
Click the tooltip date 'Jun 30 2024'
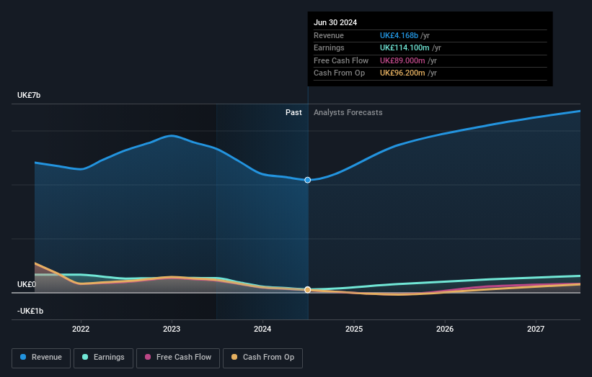coord(335,22)
